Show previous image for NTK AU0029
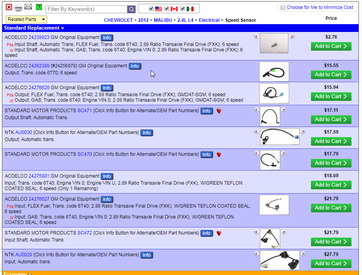The image size is (362, 275). 256,254
